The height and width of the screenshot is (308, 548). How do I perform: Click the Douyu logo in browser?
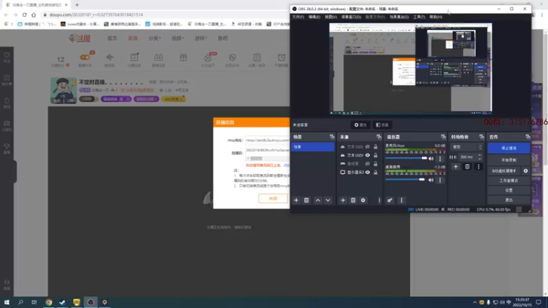[x=79, y=38]
